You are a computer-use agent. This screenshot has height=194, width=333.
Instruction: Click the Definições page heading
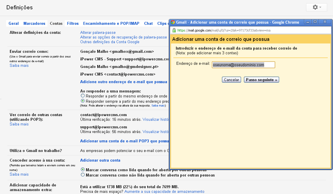pos(20,7)
